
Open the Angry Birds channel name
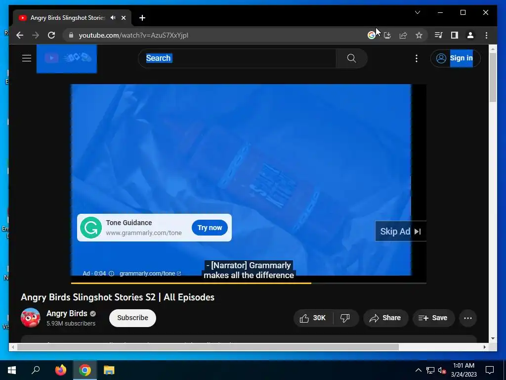tap(67, 313)
